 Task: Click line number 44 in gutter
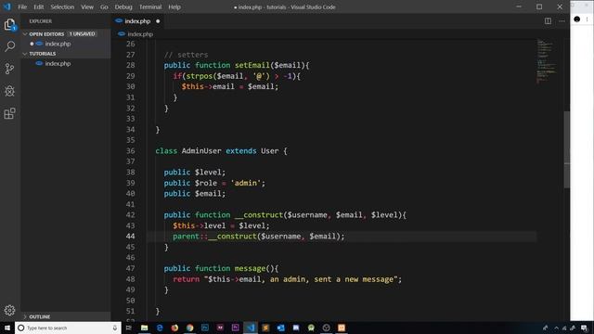click(x=130, y=237)
